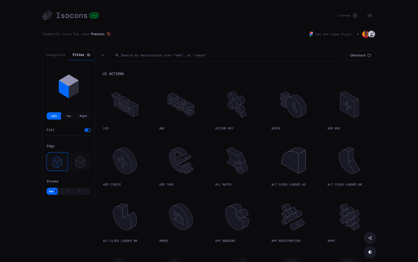This screenshot has width=418, height=262.
Task: Click the middle stop of the Stroke slider
Action: 69,192
